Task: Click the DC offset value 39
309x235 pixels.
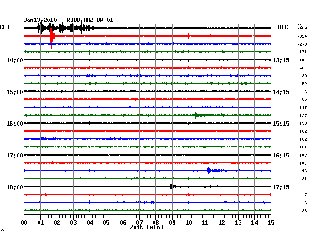Action: pyautogui.click(x=304, y=76)
